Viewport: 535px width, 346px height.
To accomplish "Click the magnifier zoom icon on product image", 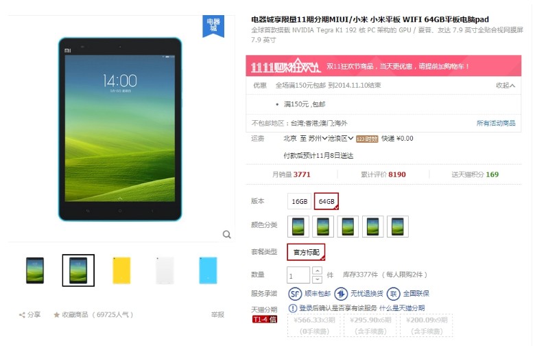I will click(x=226, y=234).
